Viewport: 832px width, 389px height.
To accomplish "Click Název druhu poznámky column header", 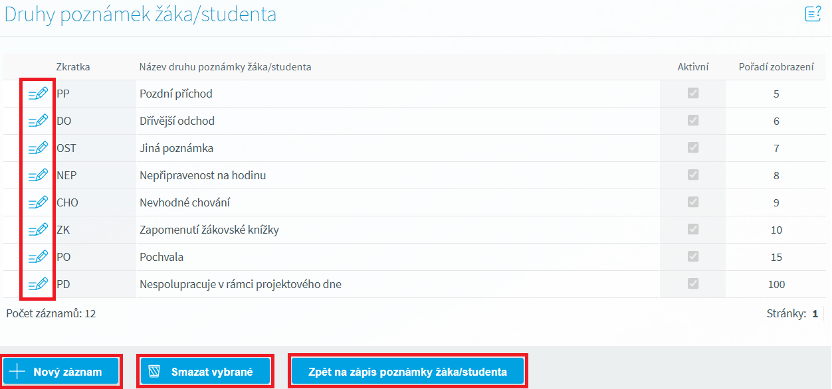I will [x=225, y=66].
